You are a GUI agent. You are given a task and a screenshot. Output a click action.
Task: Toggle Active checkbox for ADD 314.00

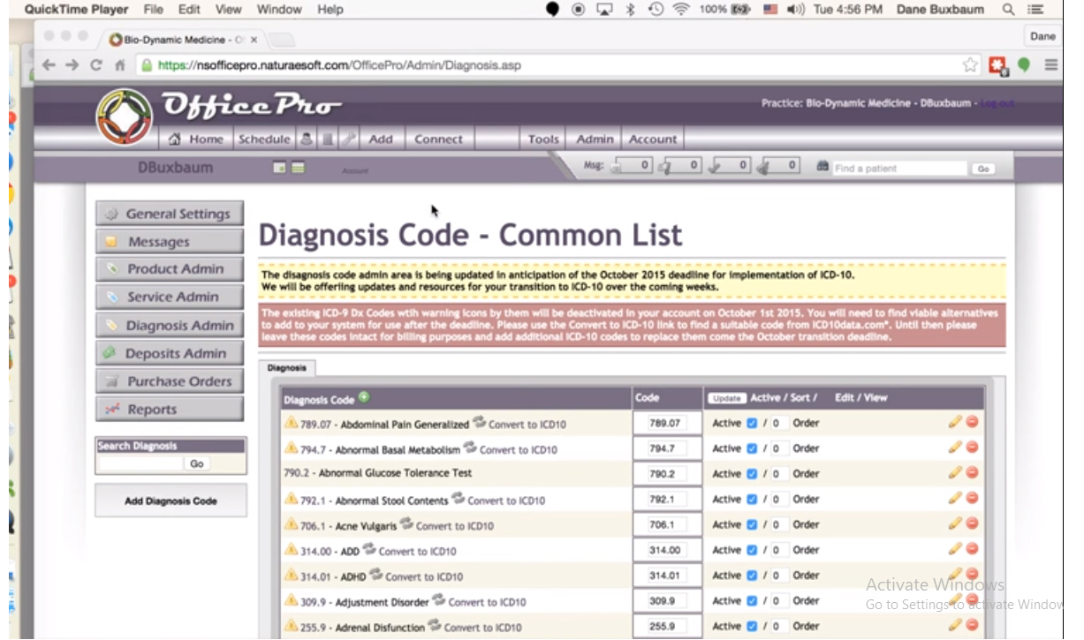coord(753,550)
